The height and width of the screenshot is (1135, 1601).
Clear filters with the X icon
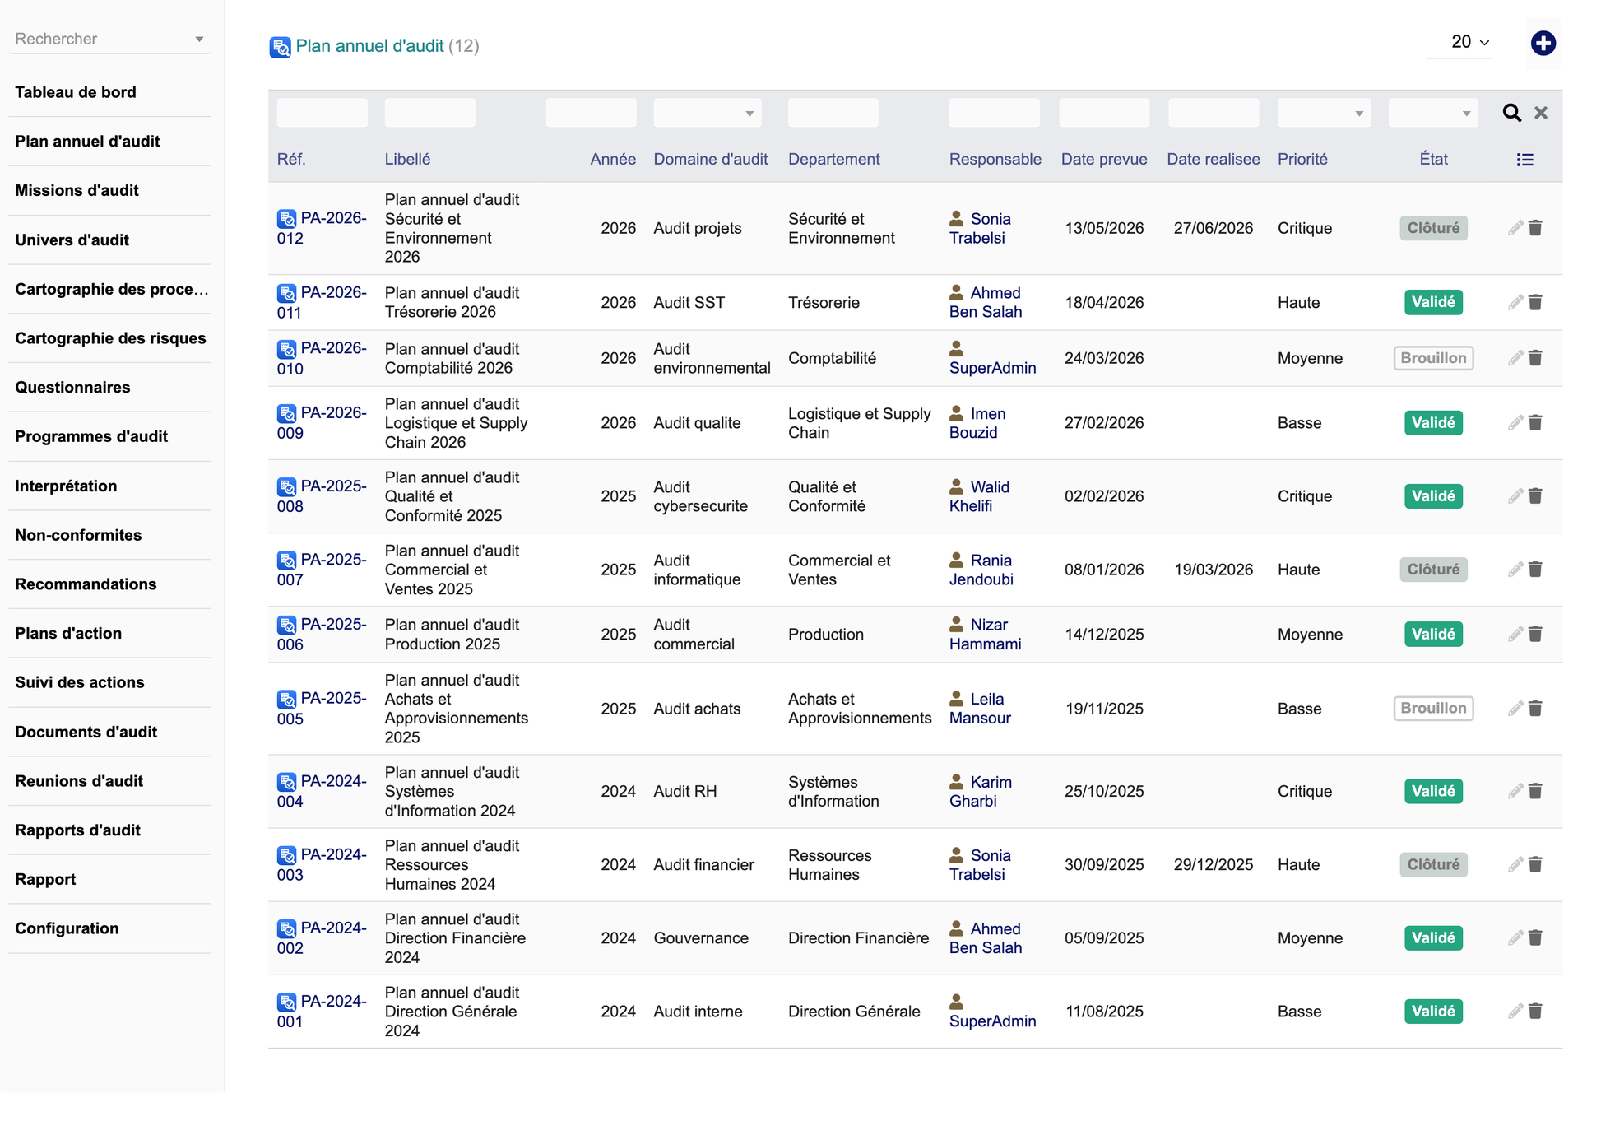(x=1541, y=113)
